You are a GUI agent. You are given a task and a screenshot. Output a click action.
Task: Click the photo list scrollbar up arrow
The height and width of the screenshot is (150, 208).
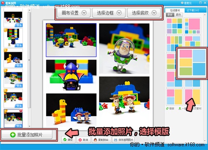point(30,10)
